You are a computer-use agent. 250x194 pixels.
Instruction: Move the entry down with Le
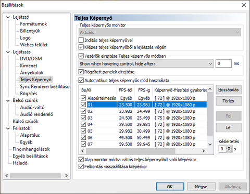pyautogui.click(x=229, y=127)
